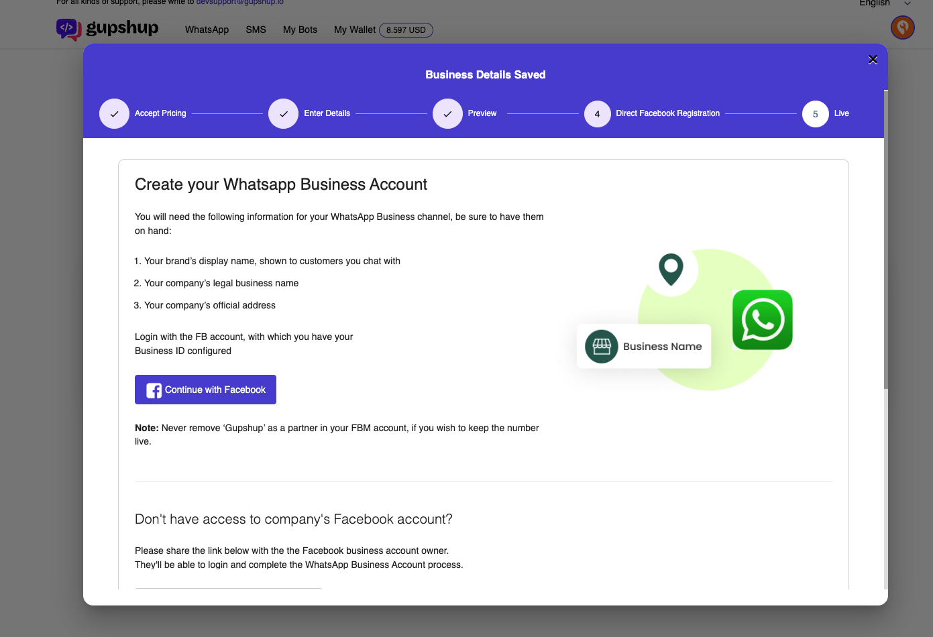
Task: Select step 4 circle icon
Action: 597,114
